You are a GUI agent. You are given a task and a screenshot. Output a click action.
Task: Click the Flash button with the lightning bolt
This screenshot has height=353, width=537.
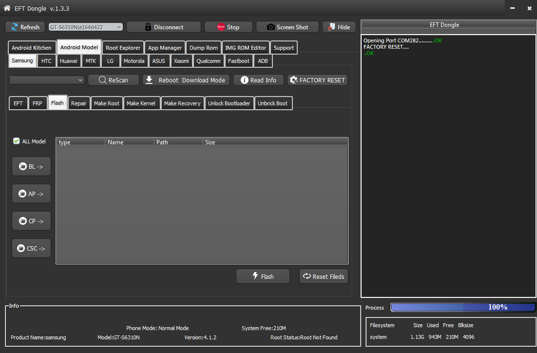click(x=263, y=276)
